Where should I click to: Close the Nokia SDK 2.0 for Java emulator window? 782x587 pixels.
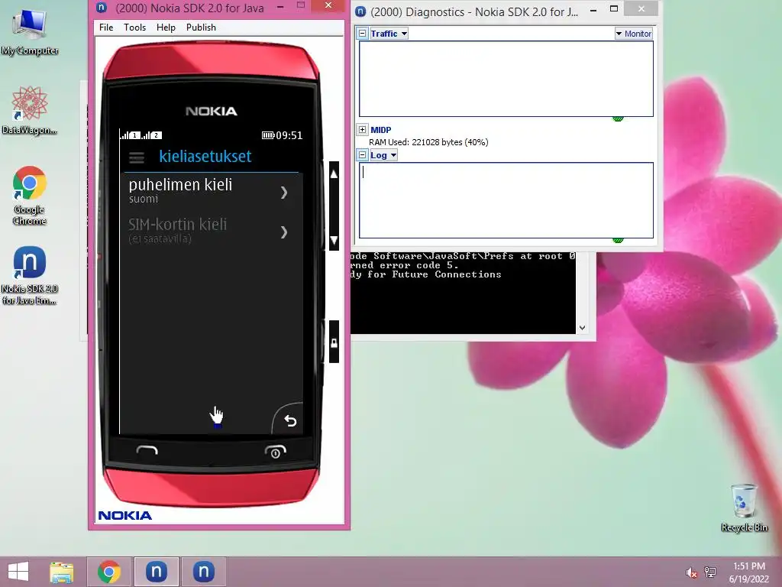[x=328, y=5]
